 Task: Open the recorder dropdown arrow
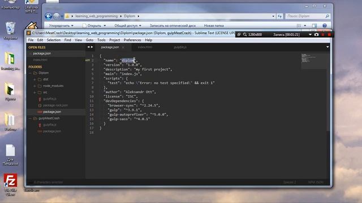coord(310,34)
